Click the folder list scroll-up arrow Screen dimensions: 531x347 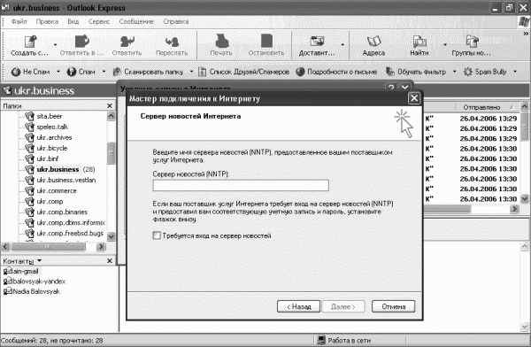pos(112,116)
